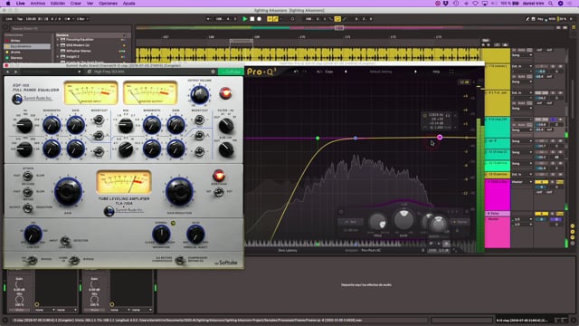The height and width of the screenshot is (326, 579).
Task: Open the Pro-Q 3 Default Setting preset menu
Action: (380, 72)
